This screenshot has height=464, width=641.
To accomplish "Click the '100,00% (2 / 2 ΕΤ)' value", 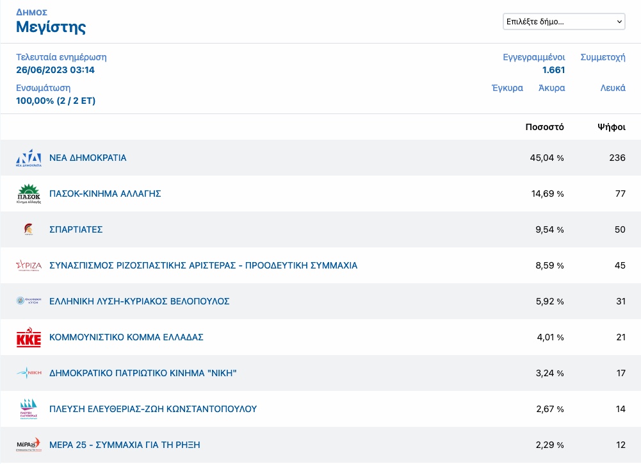I will pos(56,101).
